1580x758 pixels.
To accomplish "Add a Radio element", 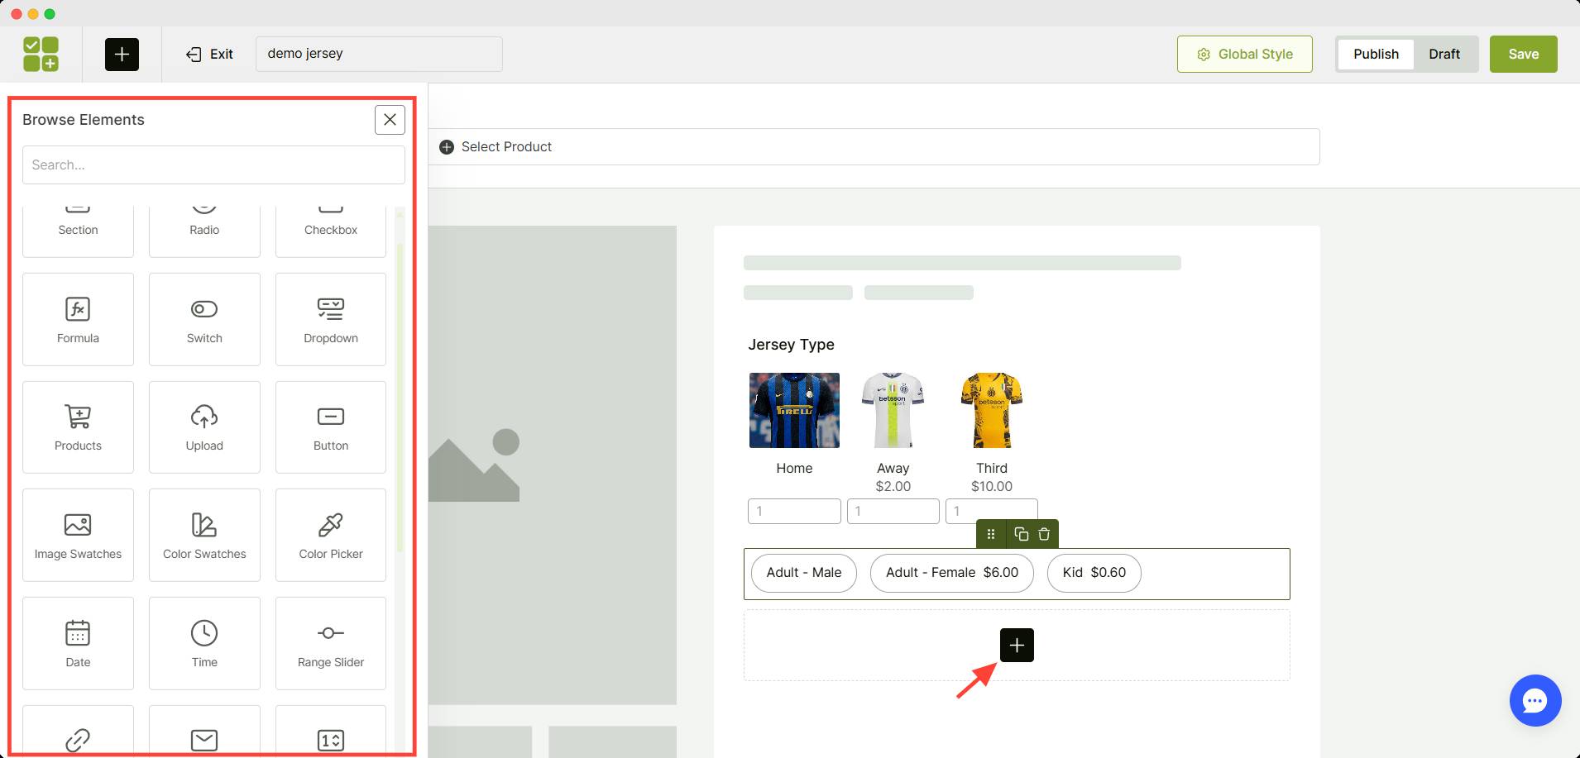I will pyautogui.click(x=204, y=230).
